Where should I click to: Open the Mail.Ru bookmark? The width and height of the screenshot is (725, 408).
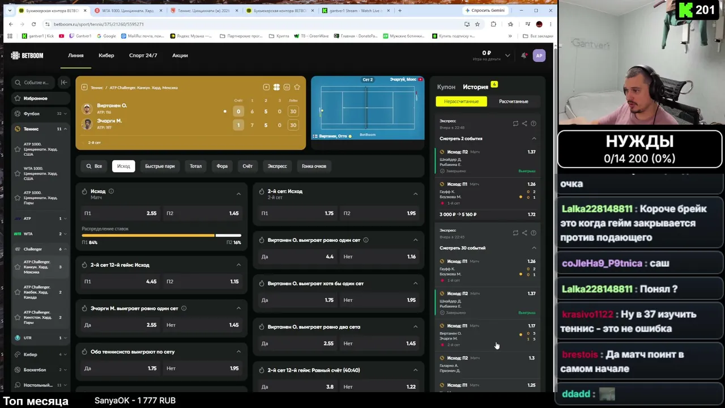(142, 36)
